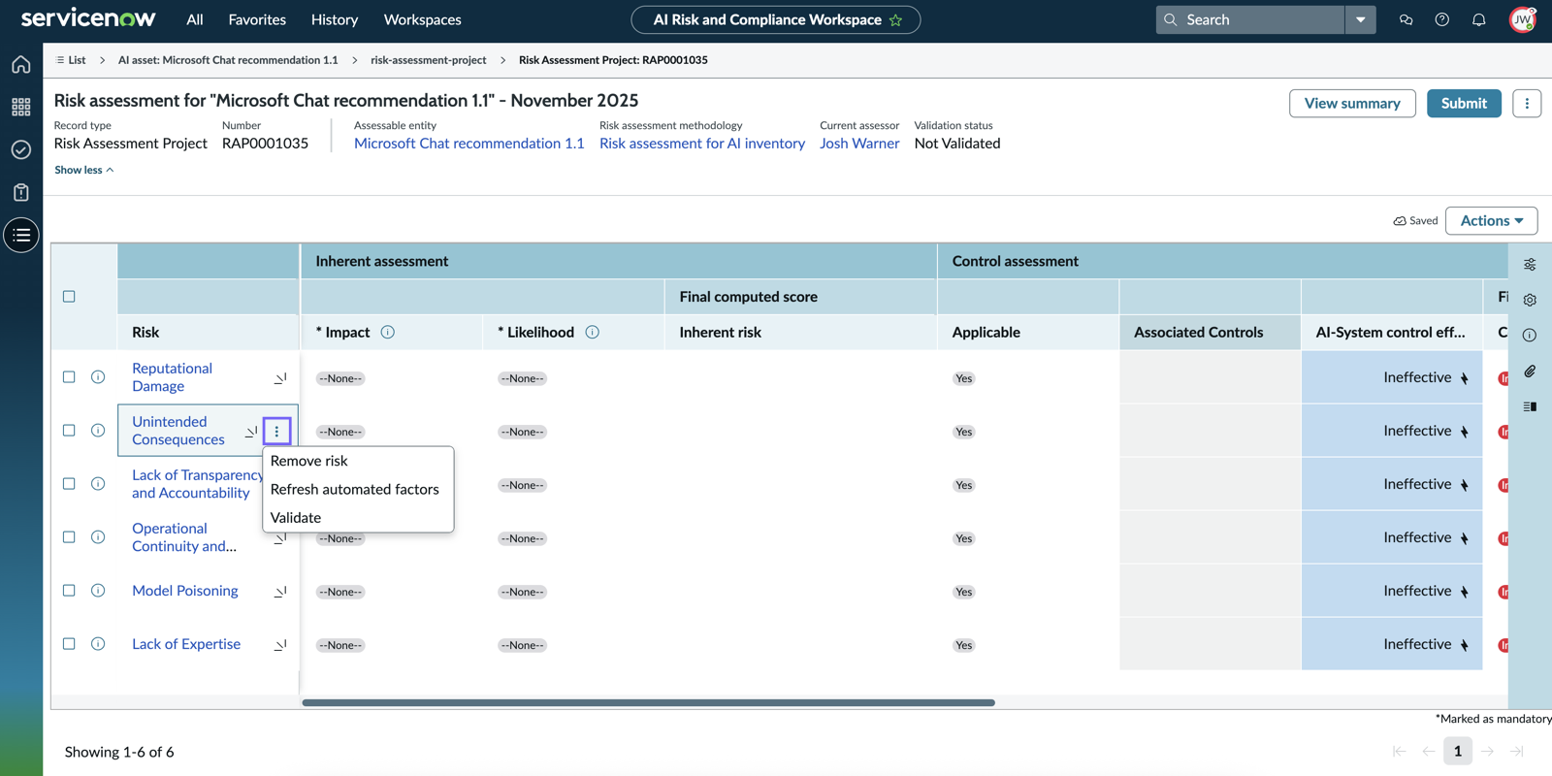Choose Refresh automated factors menu item
This screenshot has height=776, width=1552.
pyautogui.click(x=358, y=489)
